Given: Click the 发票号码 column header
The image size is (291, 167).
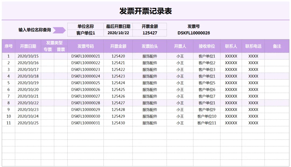Looking at the screenshot, I should pyautogui.click(x=86, y=46).
